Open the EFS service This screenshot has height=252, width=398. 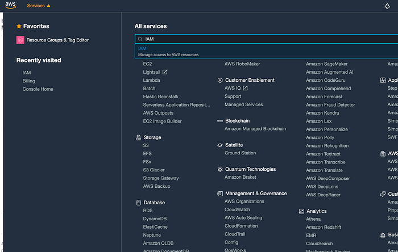tap(147, 154)
